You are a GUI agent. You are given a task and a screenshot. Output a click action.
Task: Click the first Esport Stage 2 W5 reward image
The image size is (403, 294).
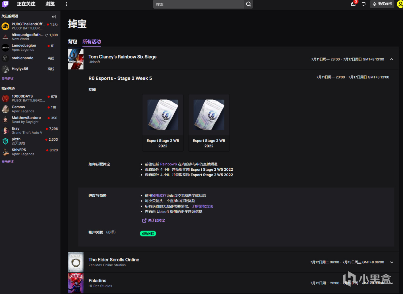[x=163, y=115]
